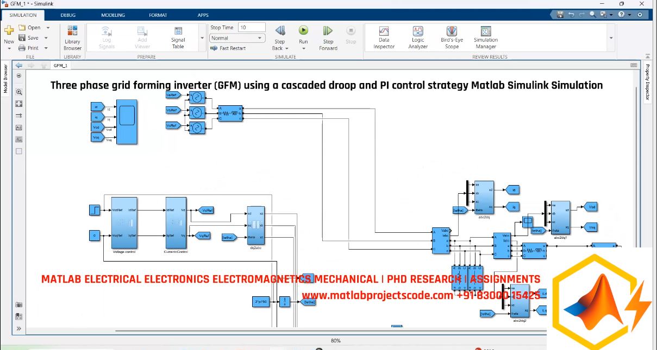Click the Step Forward button

click(327, 34)
